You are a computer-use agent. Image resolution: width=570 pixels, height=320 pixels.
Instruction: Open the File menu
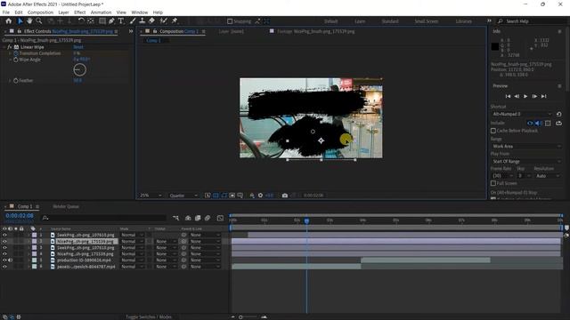click(x=6, y=12)
